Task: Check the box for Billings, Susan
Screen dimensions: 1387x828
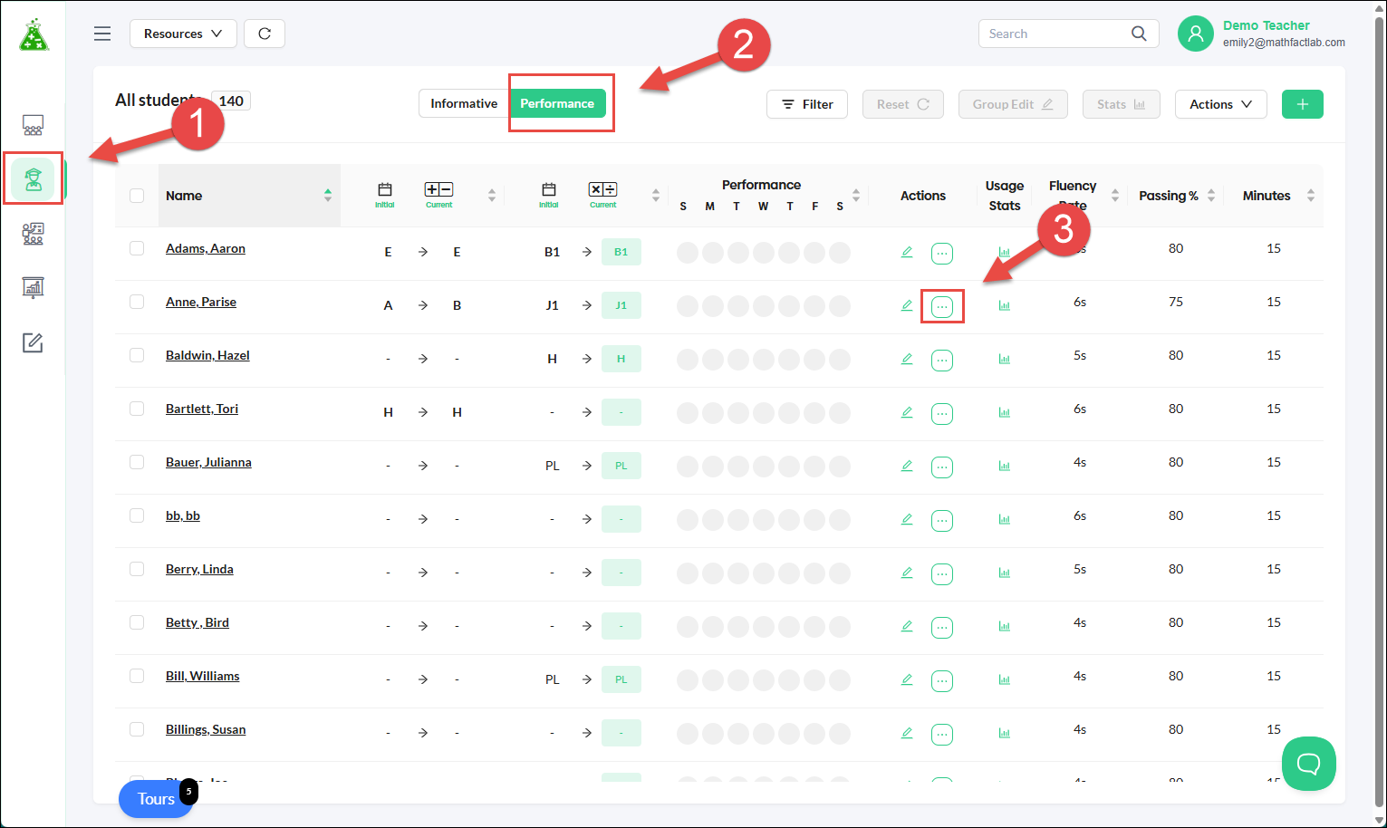Action: [x=137, y=729]
